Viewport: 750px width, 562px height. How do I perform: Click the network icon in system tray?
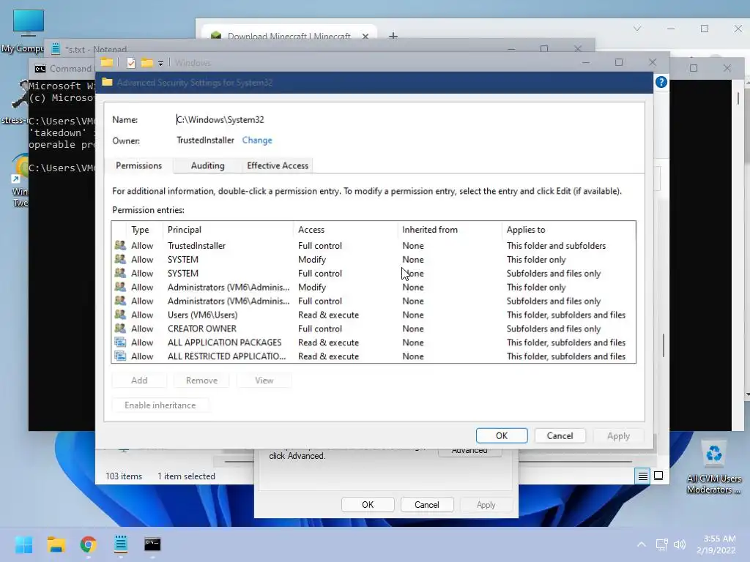[661, 544]
